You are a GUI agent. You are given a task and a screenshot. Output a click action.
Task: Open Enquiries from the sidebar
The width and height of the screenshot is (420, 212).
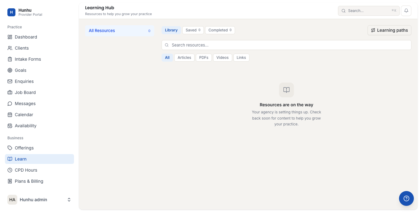39,81
